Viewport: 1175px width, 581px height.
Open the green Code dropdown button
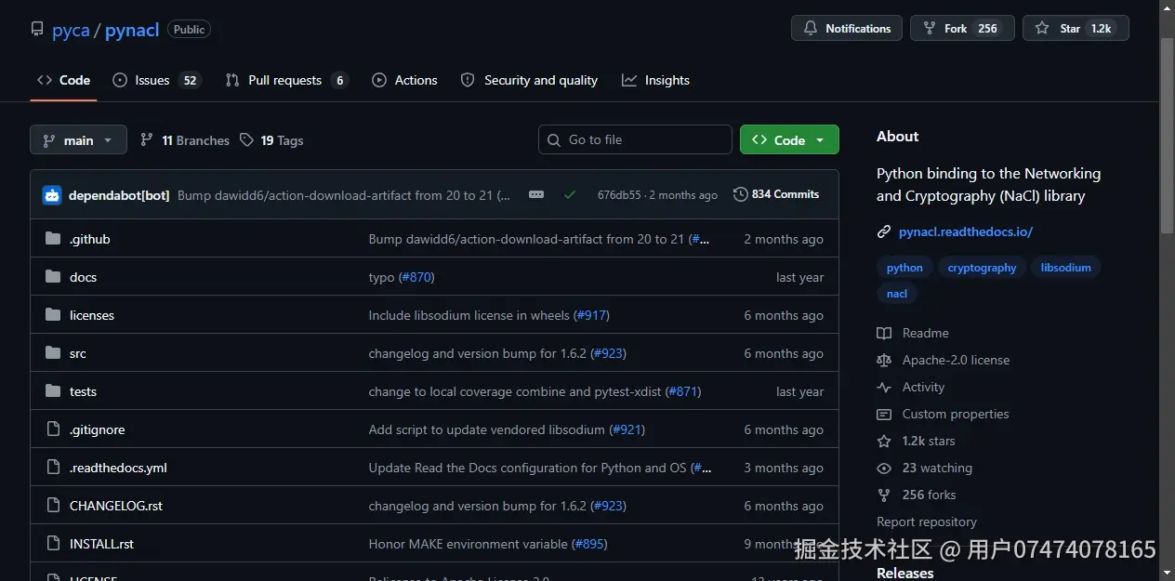789,139
